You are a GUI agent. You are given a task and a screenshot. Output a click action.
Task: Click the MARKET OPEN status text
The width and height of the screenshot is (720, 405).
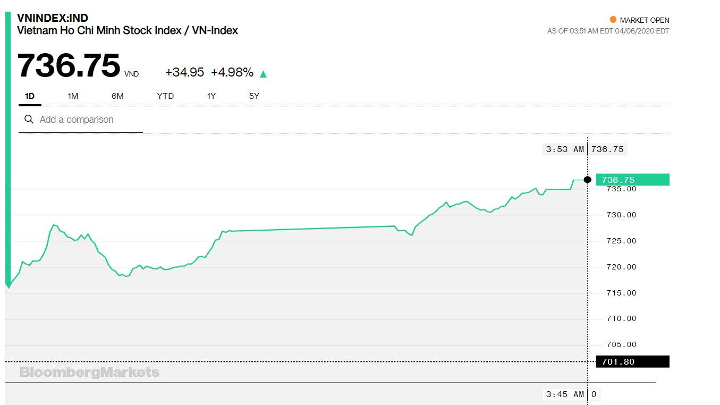pyautogui.click(x=644, y=20)
